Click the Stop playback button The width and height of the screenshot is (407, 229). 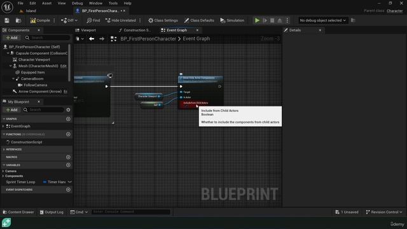(272, 20)
